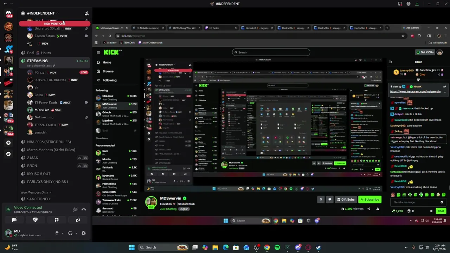
Task: Select Kick Browse in streamed sidebar
Action: (108, 71)
